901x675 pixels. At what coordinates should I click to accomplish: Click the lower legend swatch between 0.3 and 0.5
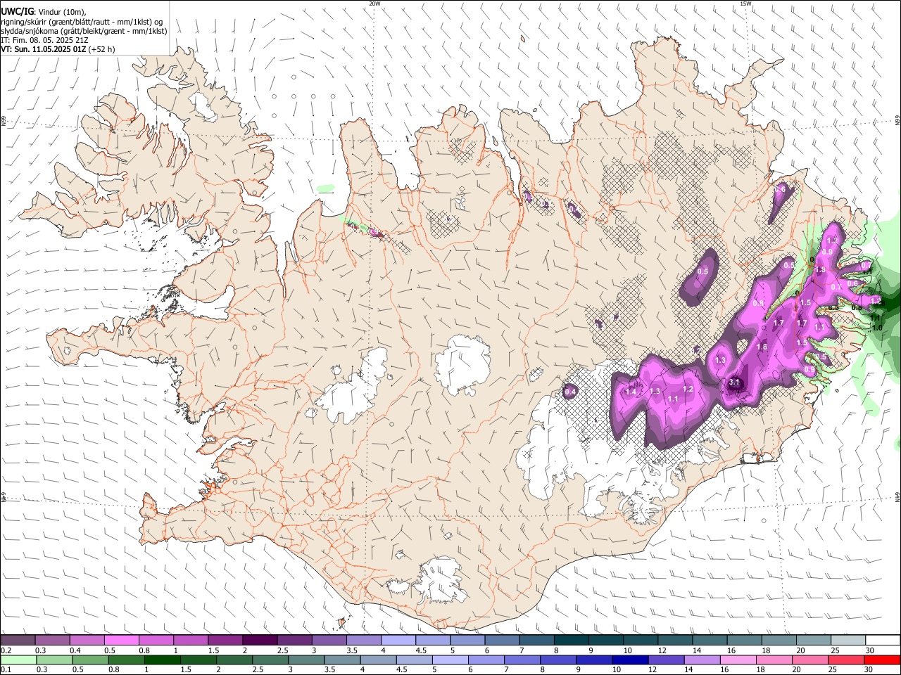point(53,660)
